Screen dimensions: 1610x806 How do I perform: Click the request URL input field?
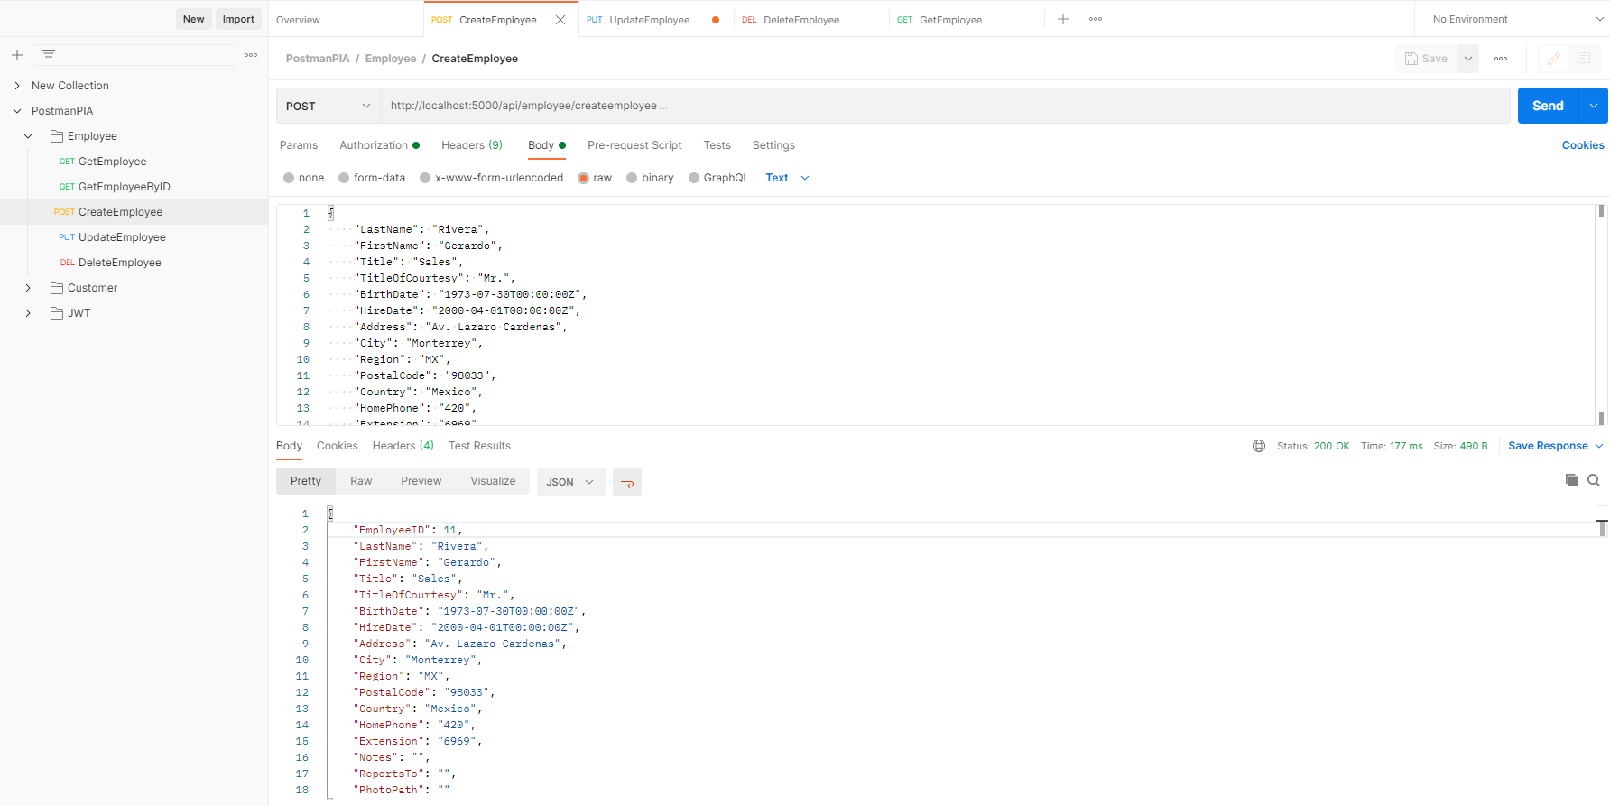[x=945, y=106]
